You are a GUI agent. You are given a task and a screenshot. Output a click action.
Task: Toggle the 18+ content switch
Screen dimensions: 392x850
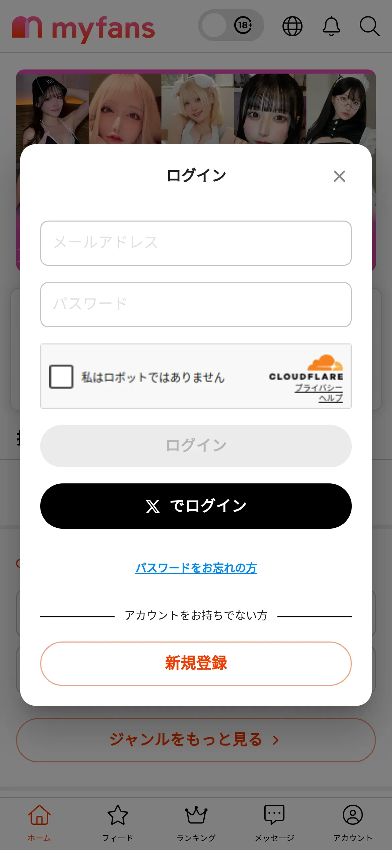tap(231, 26)
